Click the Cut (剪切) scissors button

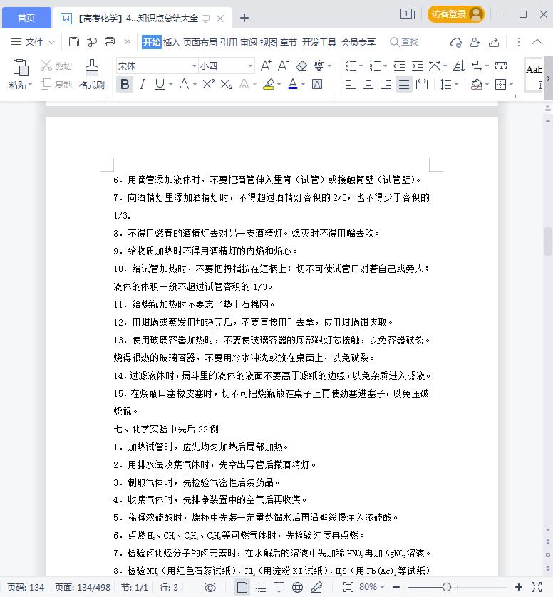tap(56, 66)
